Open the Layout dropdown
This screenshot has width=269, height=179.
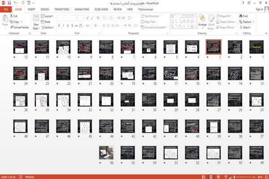point(48,16)
